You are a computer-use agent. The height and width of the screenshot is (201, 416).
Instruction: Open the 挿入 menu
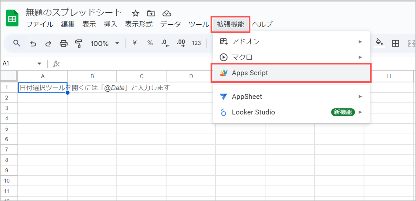click(x=110, y=24)
